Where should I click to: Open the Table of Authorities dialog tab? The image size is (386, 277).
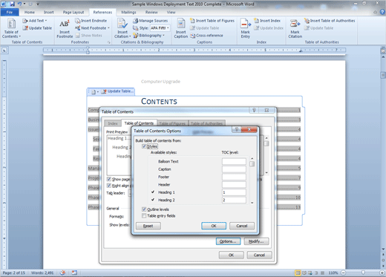tap(206, 123)
